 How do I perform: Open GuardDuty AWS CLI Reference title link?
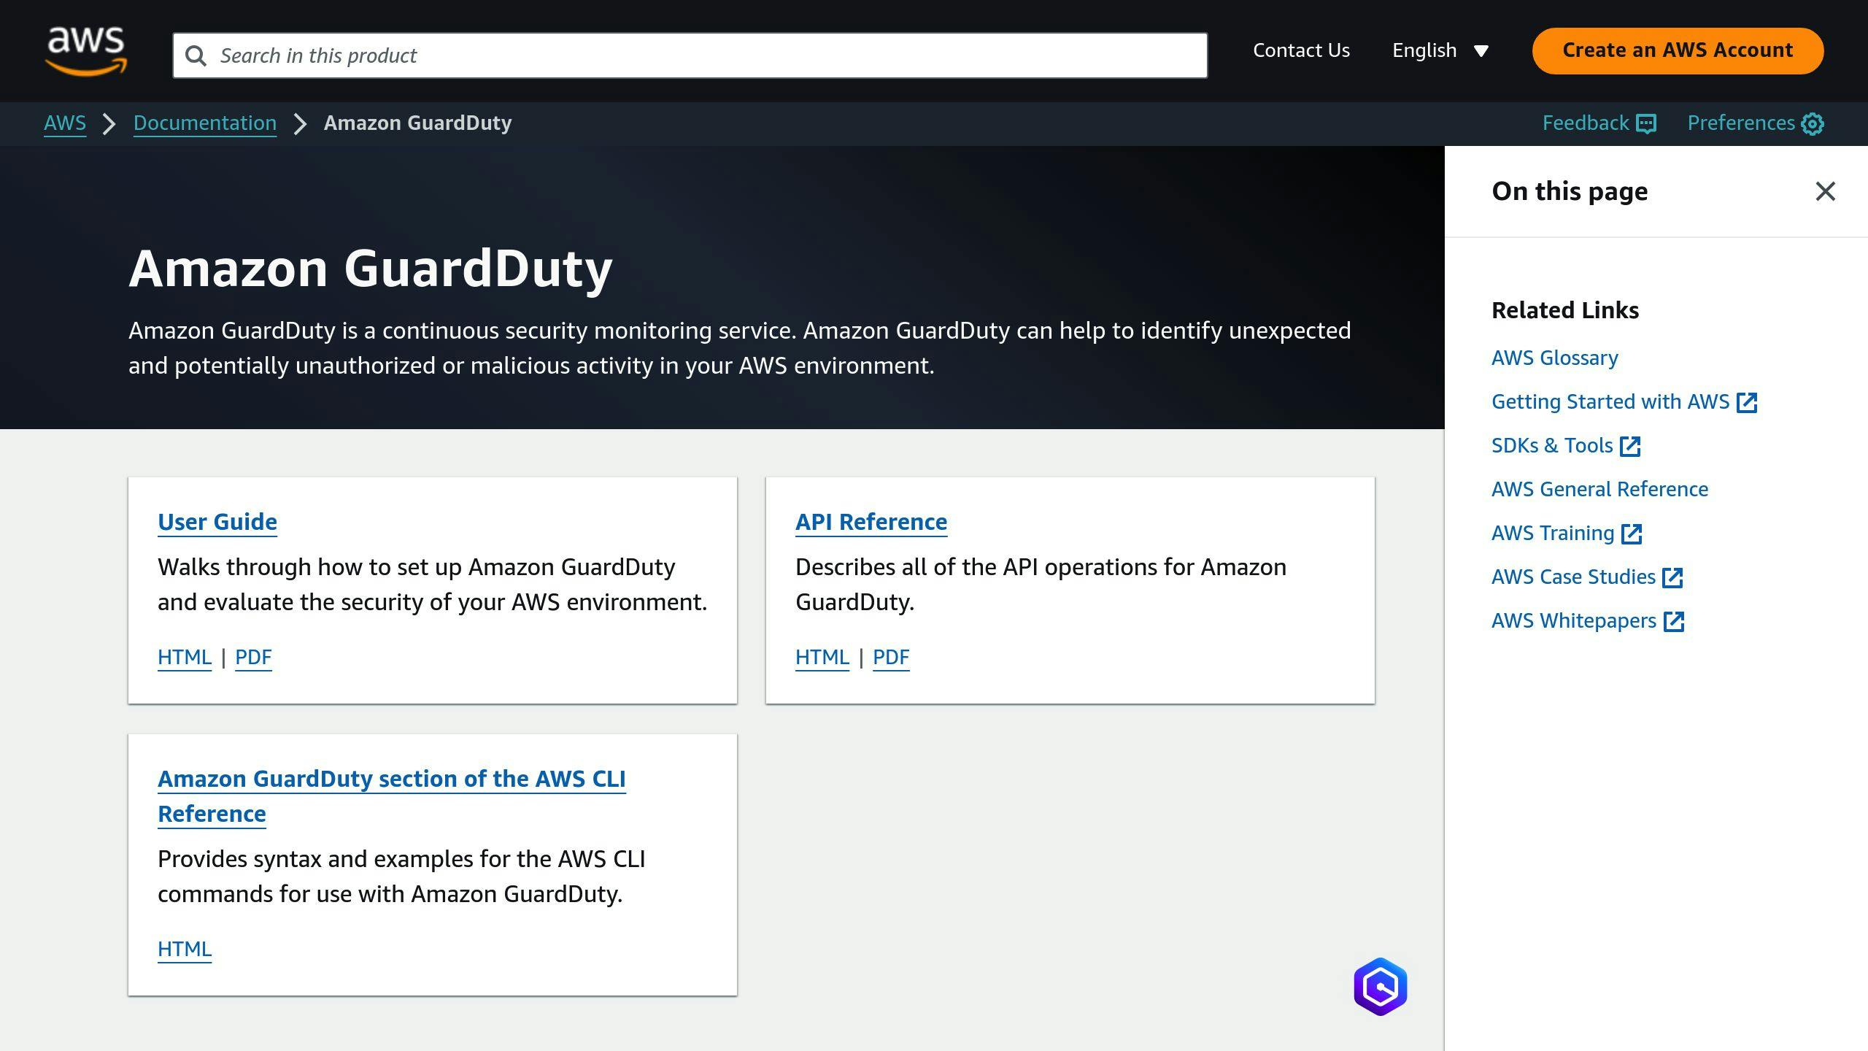click(x=392, y=796)
